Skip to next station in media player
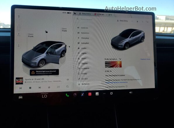This screenshot has width=174, height=128. click(39, 88)
